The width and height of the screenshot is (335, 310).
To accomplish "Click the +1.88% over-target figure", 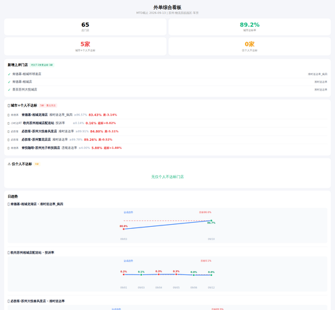I will pos(113,148).
